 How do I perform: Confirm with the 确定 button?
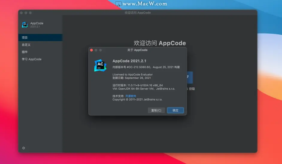tap(175, 110)
